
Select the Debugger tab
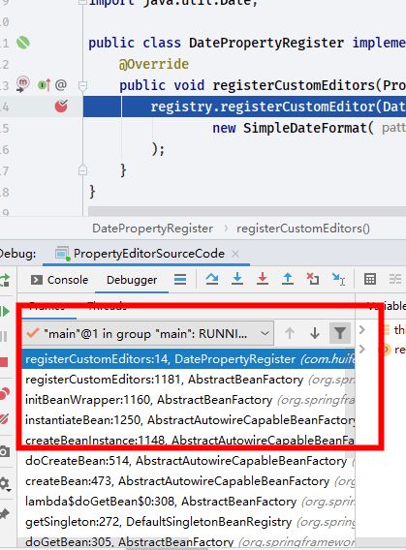click(x=132, y=280)
